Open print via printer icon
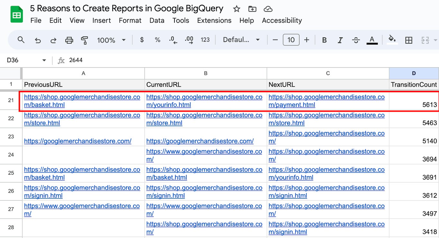439x238 pixels. (x=69, y=40)
